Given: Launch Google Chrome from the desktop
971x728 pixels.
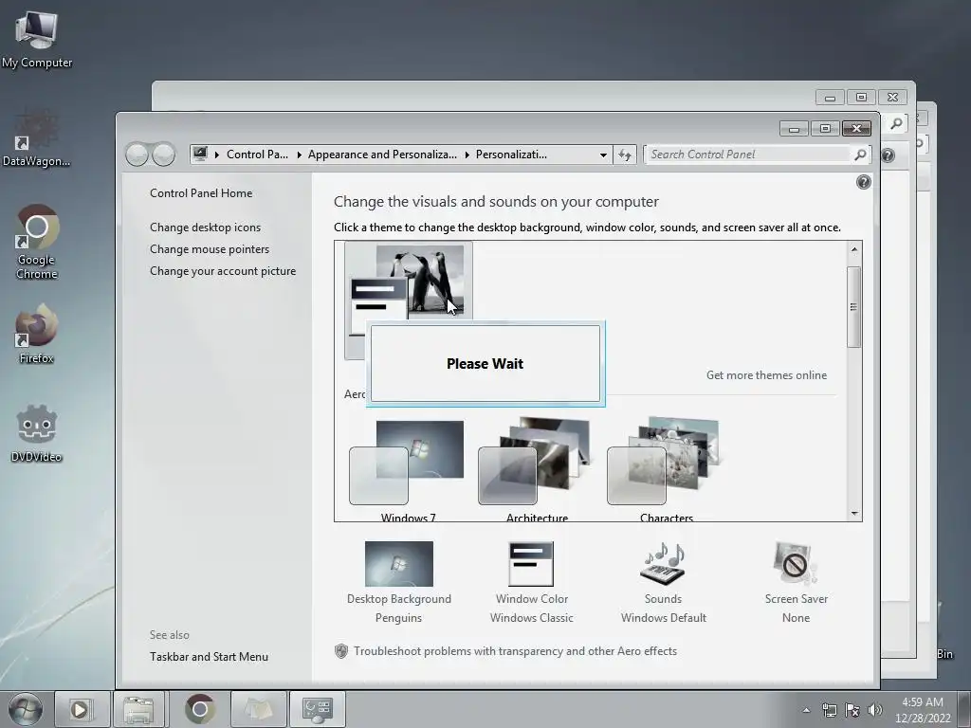Looking at the screenshot, I should (x=37, y=242).
